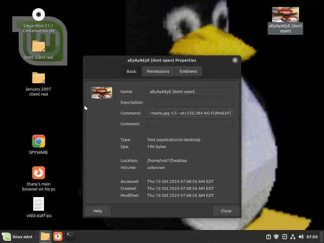This screenshot has height=243, width=324.
Task: Click the Name input field
Action: [190, 91]
